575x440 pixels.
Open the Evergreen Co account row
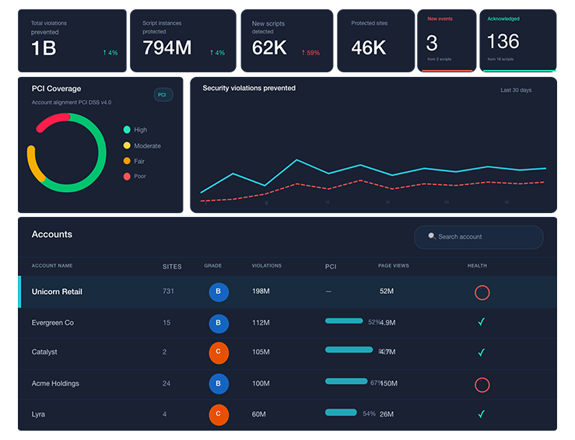point(288,323)
